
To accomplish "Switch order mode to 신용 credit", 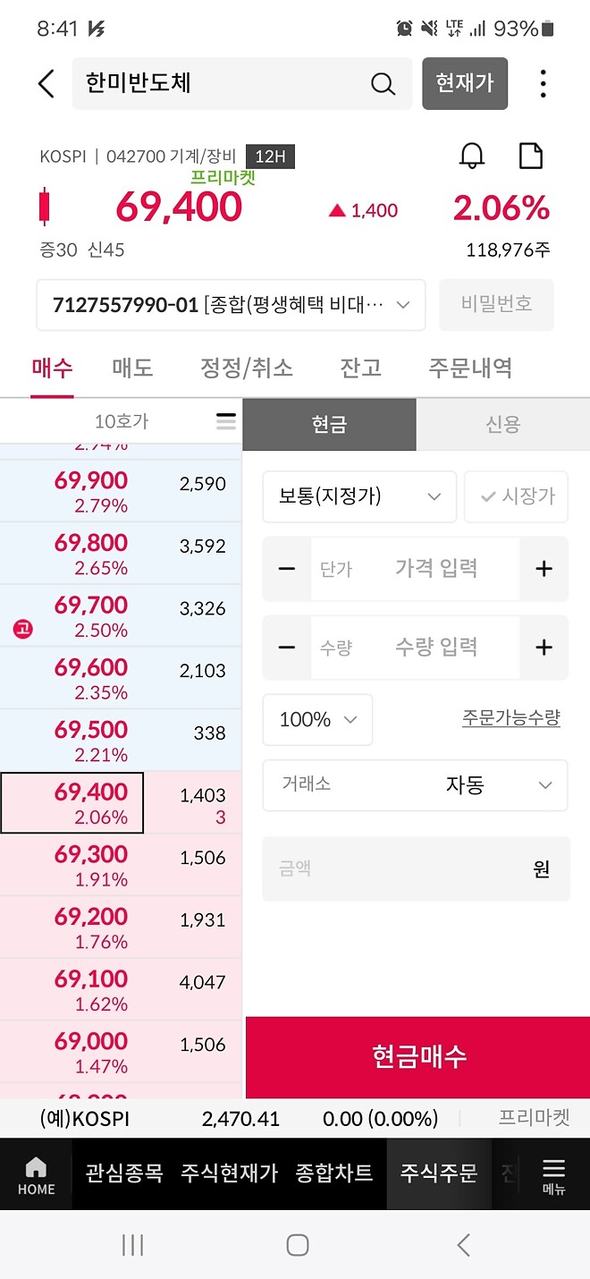I will pos(503,424).
